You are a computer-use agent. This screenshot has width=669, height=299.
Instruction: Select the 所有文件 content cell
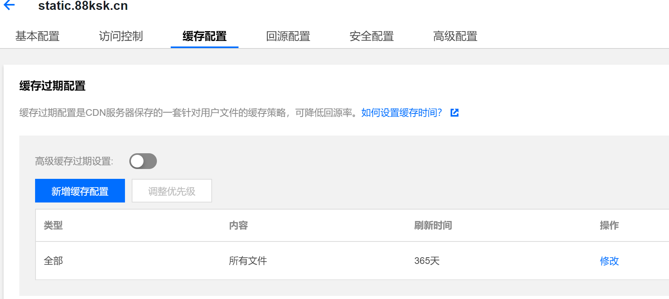248,261
